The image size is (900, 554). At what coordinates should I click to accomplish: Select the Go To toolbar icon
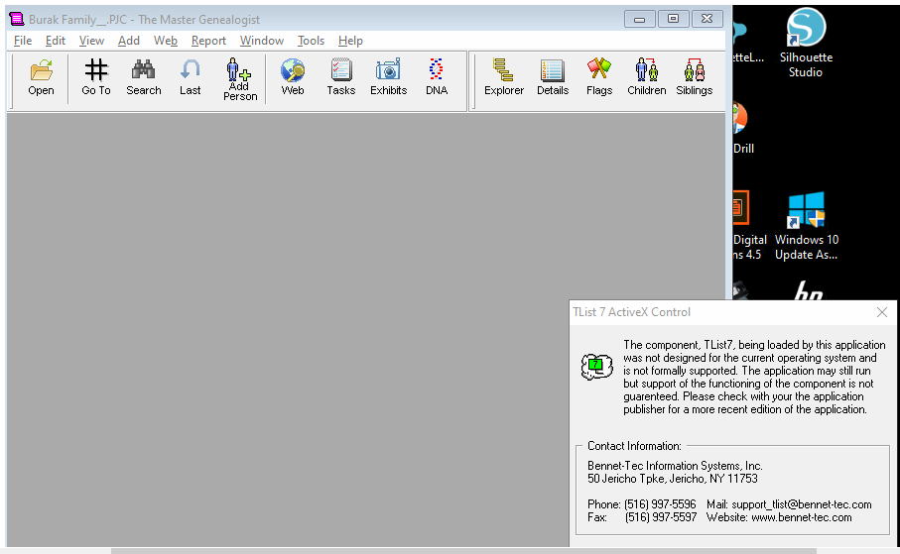tap(96, 78)
